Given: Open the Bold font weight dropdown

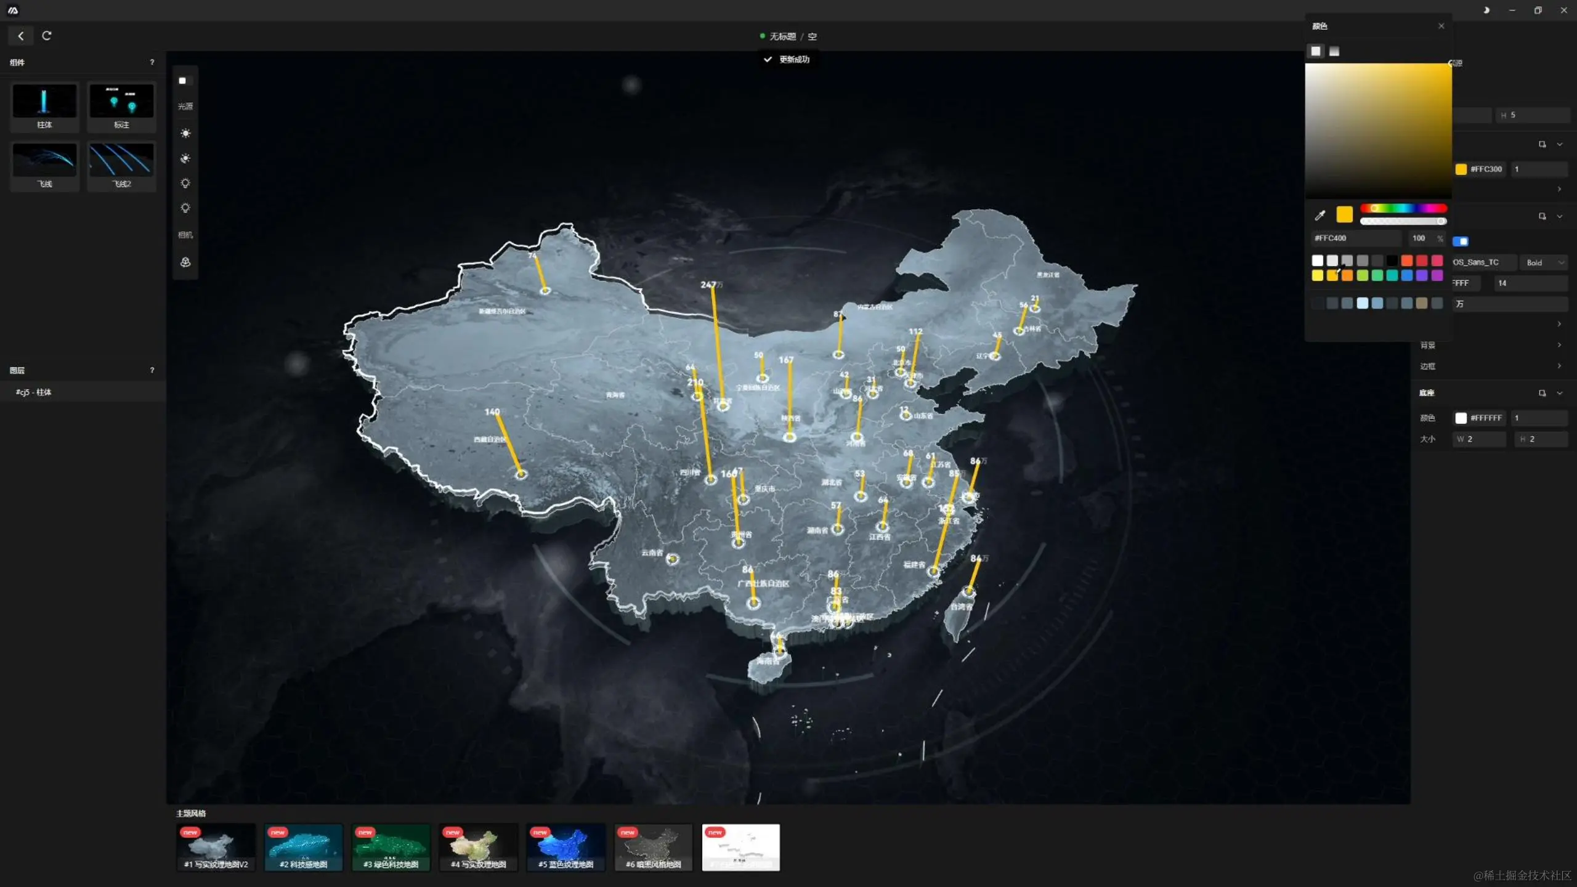Looking at the screenshot, I should [1544, 262].
